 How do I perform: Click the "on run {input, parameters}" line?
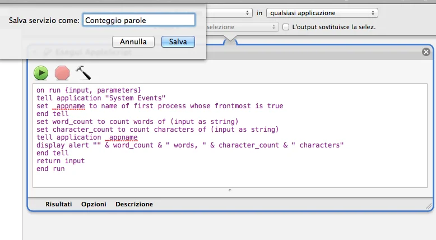(x=89, y=90)
